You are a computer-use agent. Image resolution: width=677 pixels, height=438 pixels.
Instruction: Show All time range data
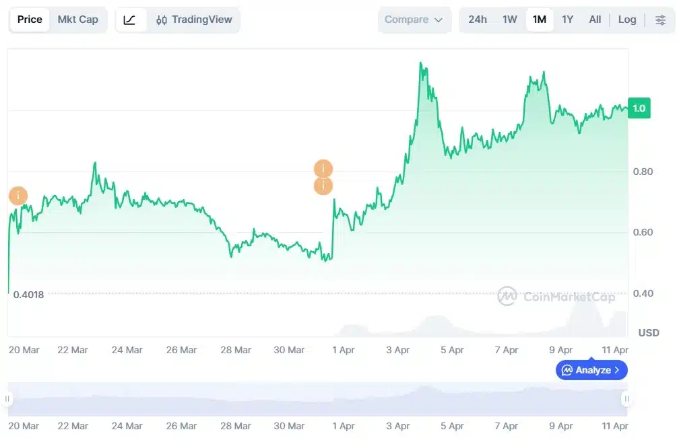595,20
